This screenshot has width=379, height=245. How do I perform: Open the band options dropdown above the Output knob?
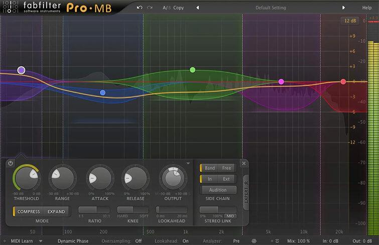coord(188,164)
